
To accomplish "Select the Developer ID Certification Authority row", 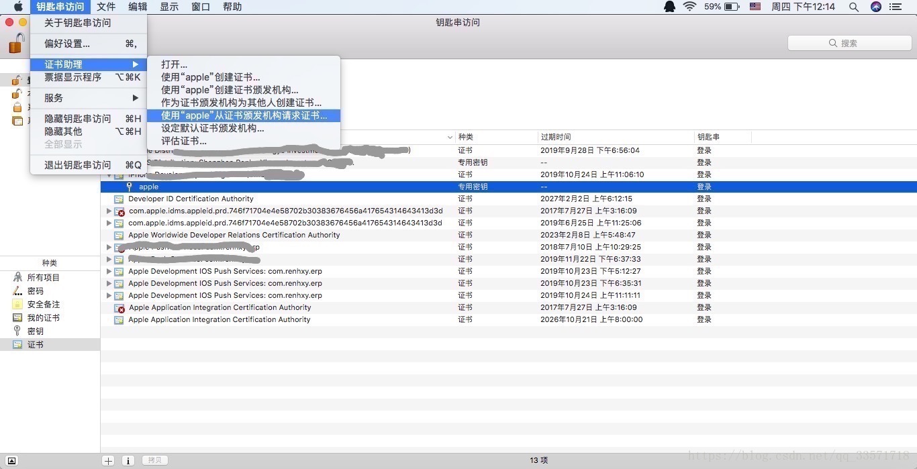I will (x=509, y=199).
